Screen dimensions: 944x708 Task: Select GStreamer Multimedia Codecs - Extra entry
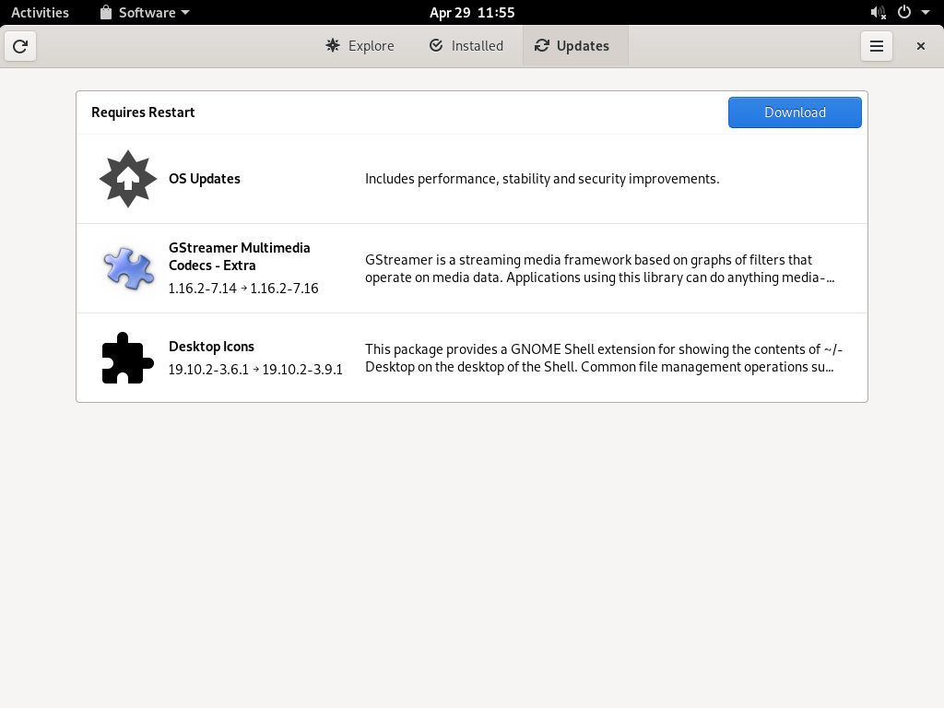pos(472,268)
